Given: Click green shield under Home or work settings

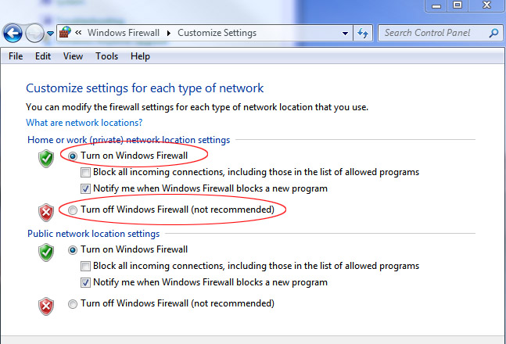Looking at the screenshot, I should (x=46, y=158).
